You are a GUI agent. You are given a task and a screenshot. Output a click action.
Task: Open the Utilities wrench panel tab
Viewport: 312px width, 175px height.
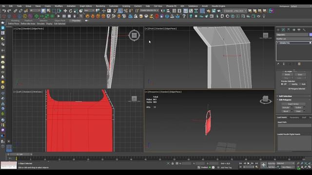point(304,30)
